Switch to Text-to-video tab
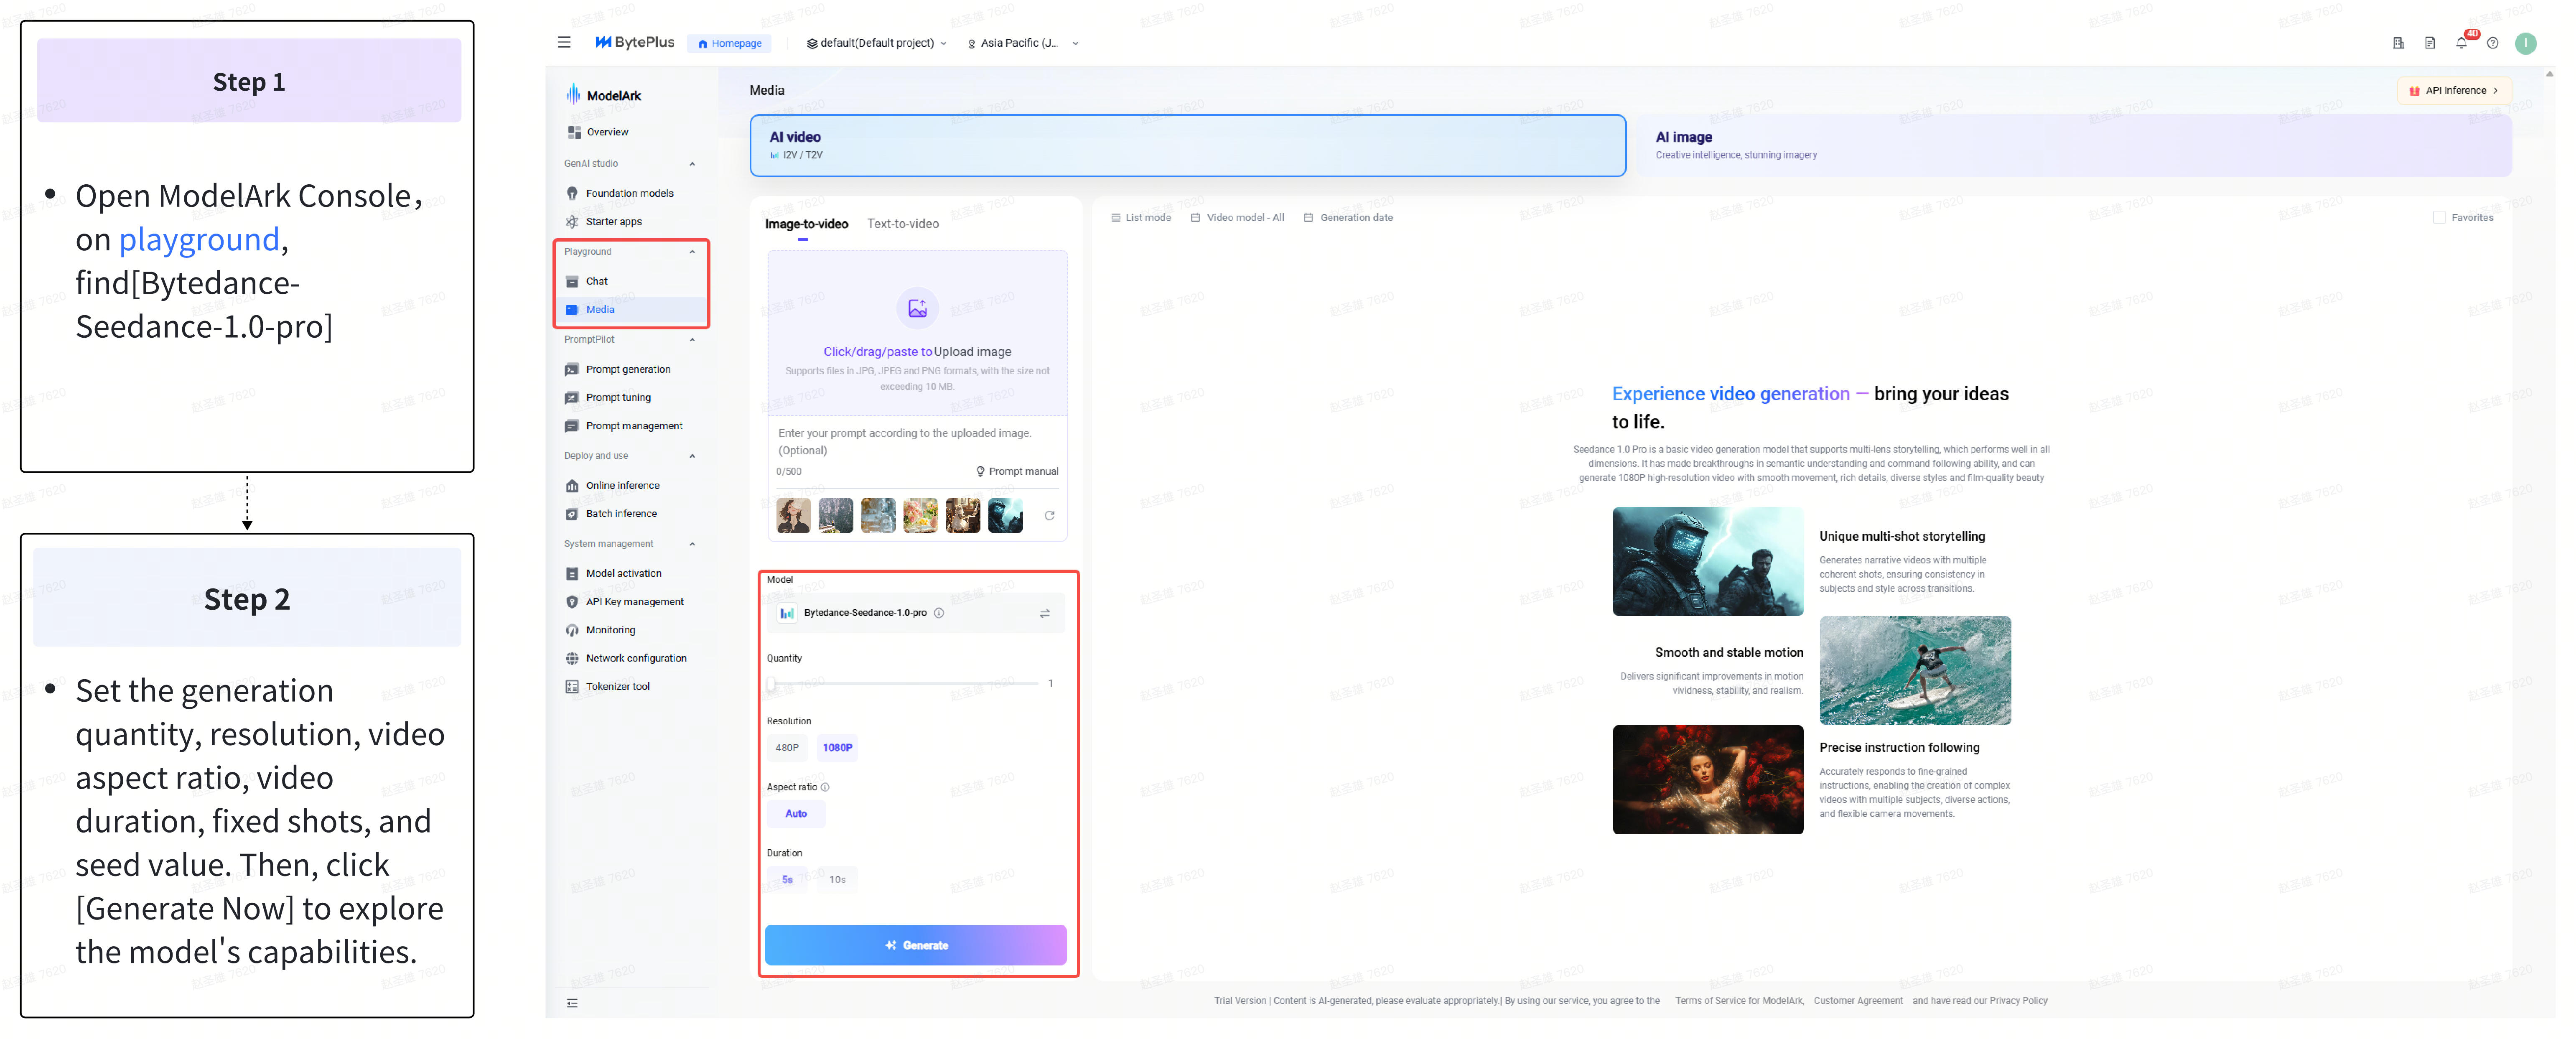This screenshot has width=2576, height=1039. click(x=903, y=224)
